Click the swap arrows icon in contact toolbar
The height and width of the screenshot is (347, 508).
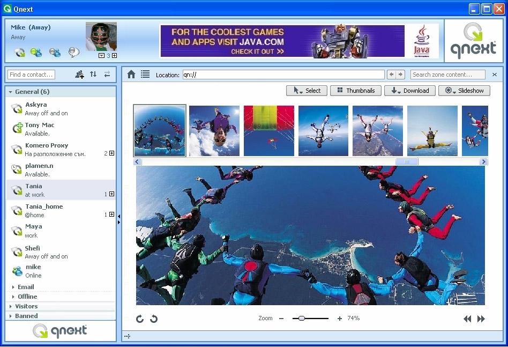(107, 74)
